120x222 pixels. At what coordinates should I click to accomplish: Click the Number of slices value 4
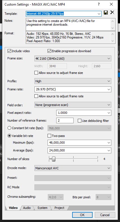click(104, 159)
